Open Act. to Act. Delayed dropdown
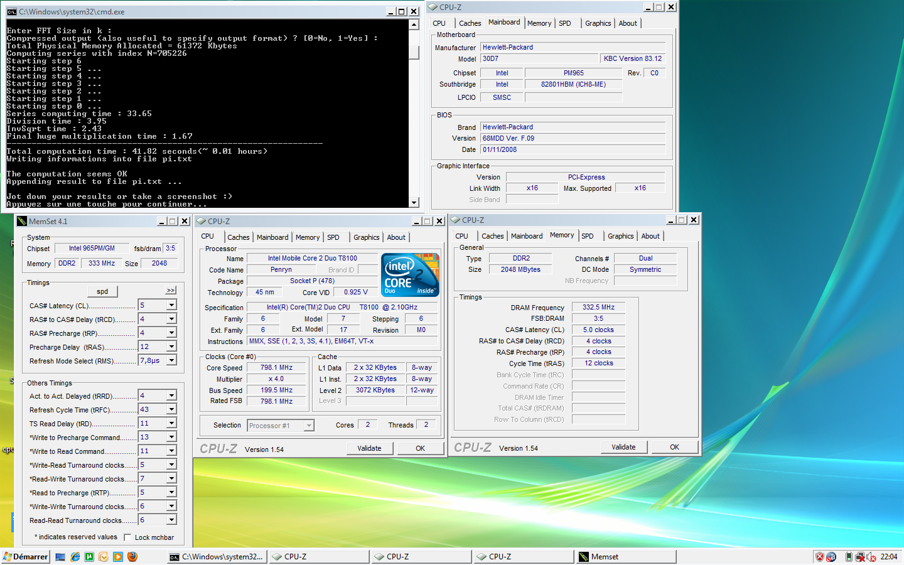 click(x=171, y=395)
